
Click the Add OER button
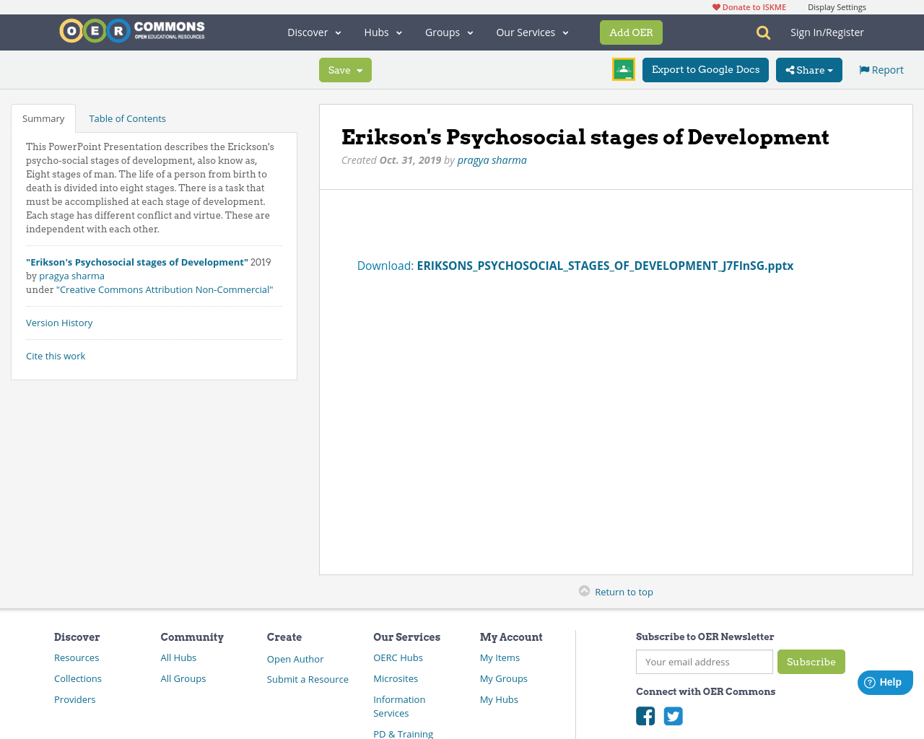click(631, 32)
